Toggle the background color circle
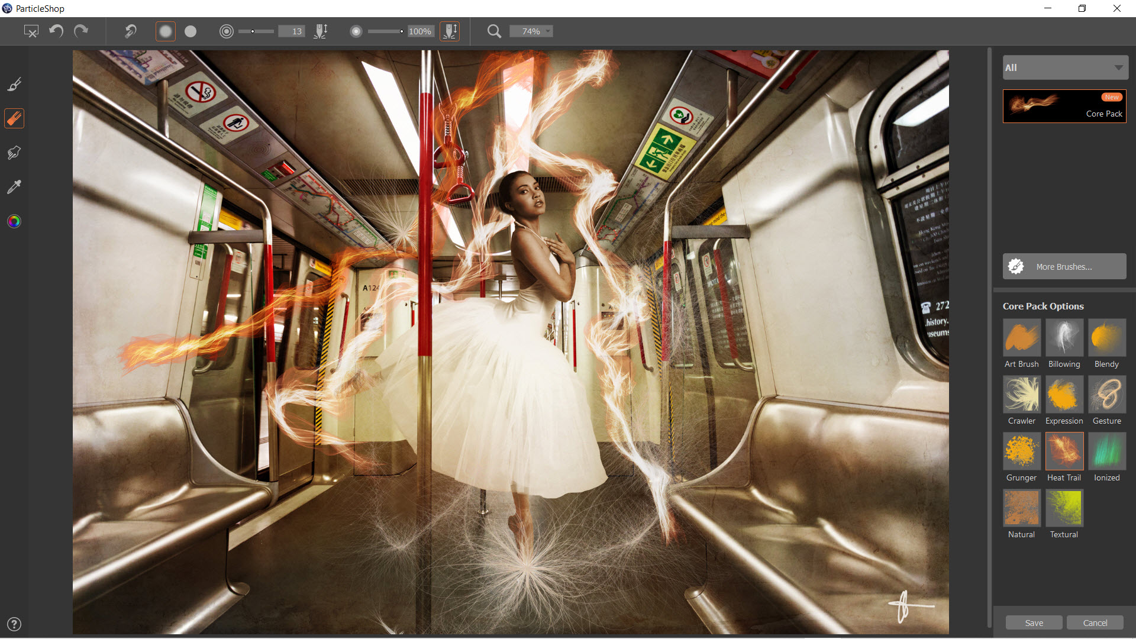This screenshot has height=639, width=1136. coord(189,31)
